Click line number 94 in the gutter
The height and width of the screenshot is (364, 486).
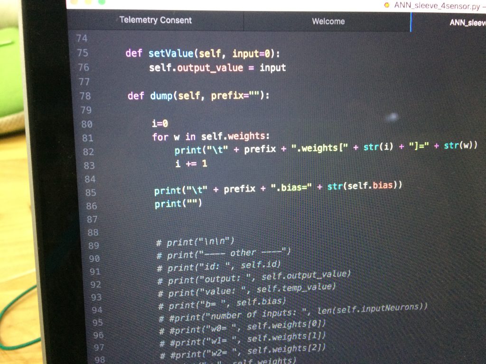(97, 310)
